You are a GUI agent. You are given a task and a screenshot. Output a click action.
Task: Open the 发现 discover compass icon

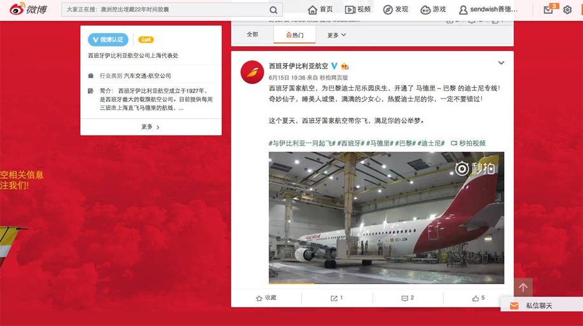point(388,10)
